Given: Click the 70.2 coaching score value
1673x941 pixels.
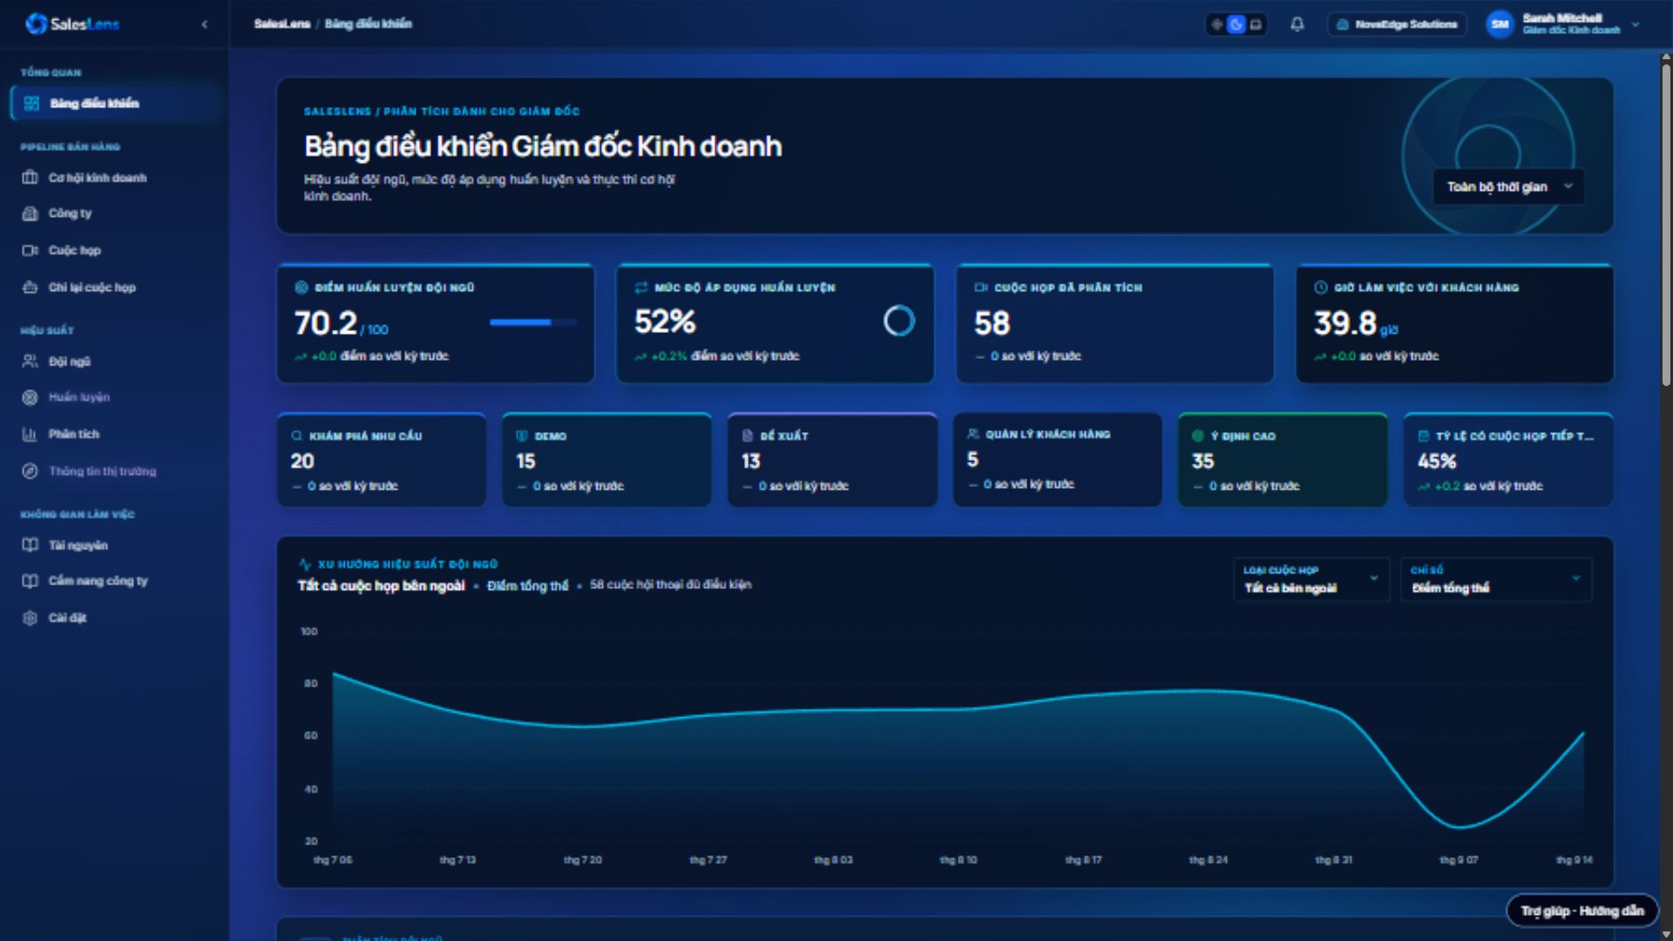Looking at the screenshot, I should click(326, 323).
